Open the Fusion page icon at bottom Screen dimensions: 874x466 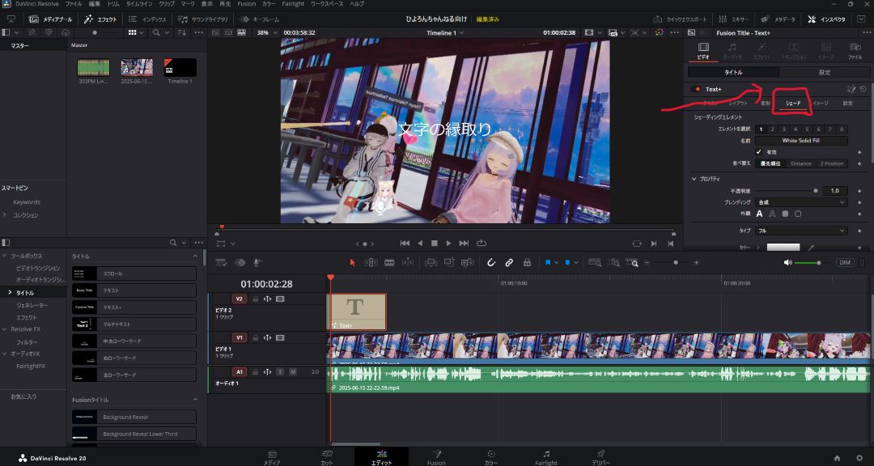point(436,455)
